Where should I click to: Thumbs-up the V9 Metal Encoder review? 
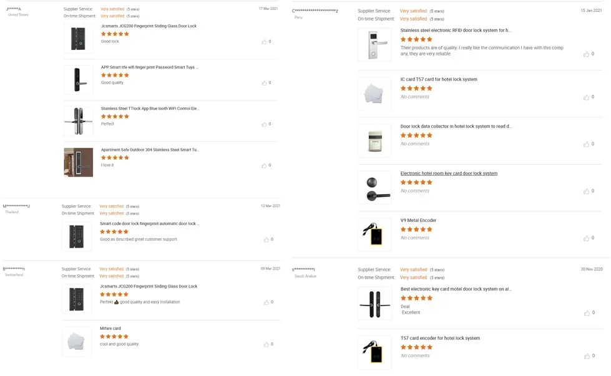[586, 238]
